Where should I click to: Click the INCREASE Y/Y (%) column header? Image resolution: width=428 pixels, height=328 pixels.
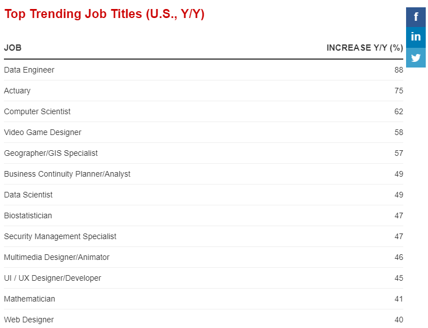[364, 48]
